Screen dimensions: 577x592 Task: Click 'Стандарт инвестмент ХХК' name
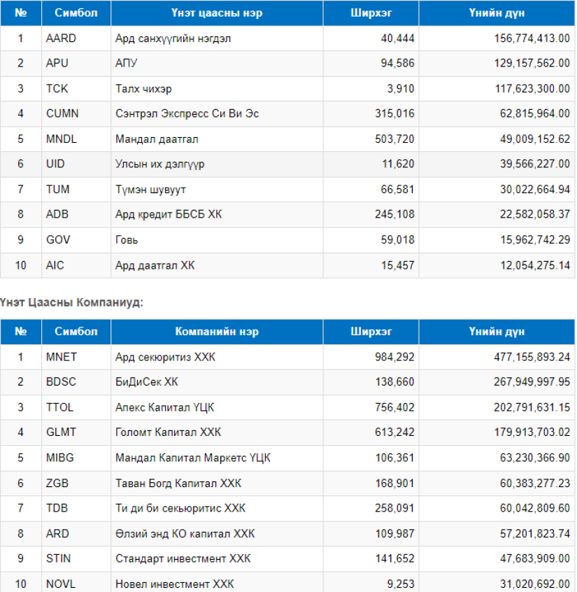183,559
